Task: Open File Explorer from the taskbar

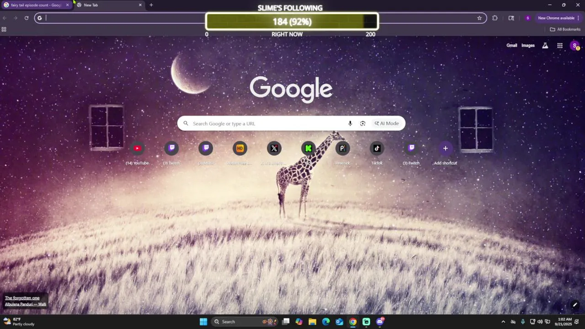Action: click(313, 322)
